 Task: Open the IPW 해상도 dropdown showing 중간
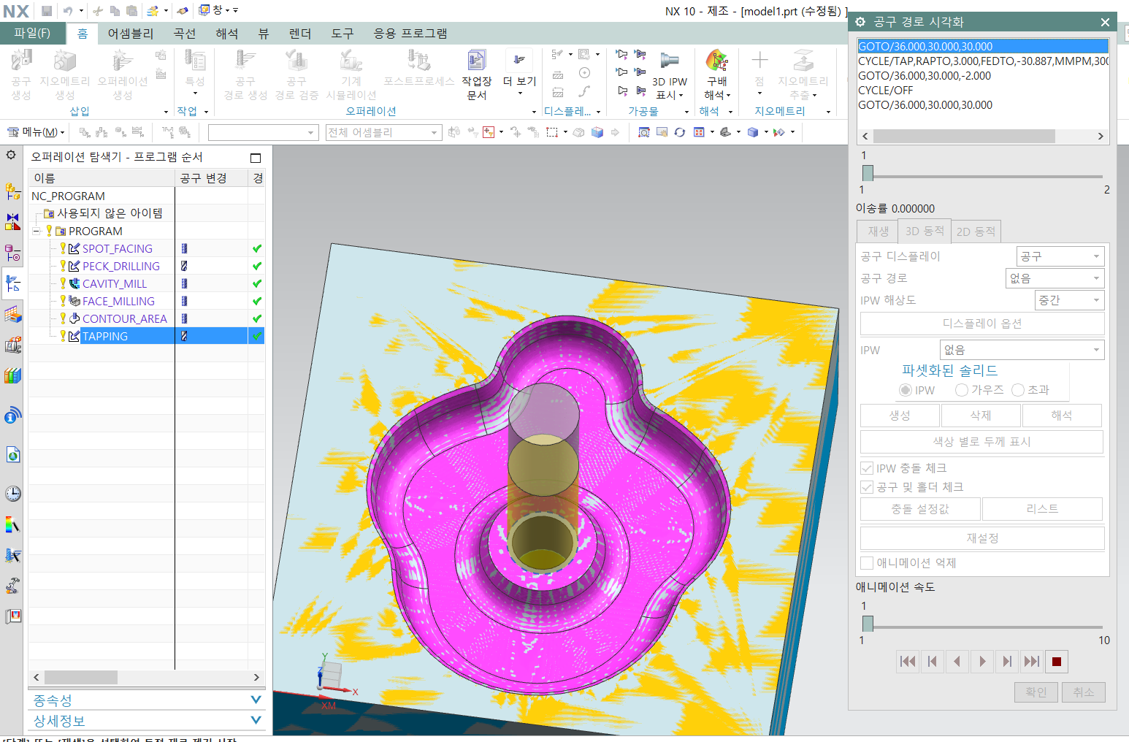(x=1070, y=300)
